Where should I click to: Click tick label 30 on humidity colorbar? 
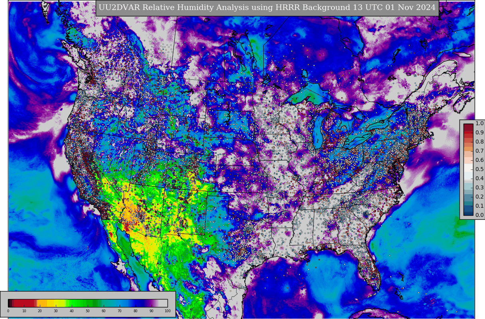tap(56, 311)
